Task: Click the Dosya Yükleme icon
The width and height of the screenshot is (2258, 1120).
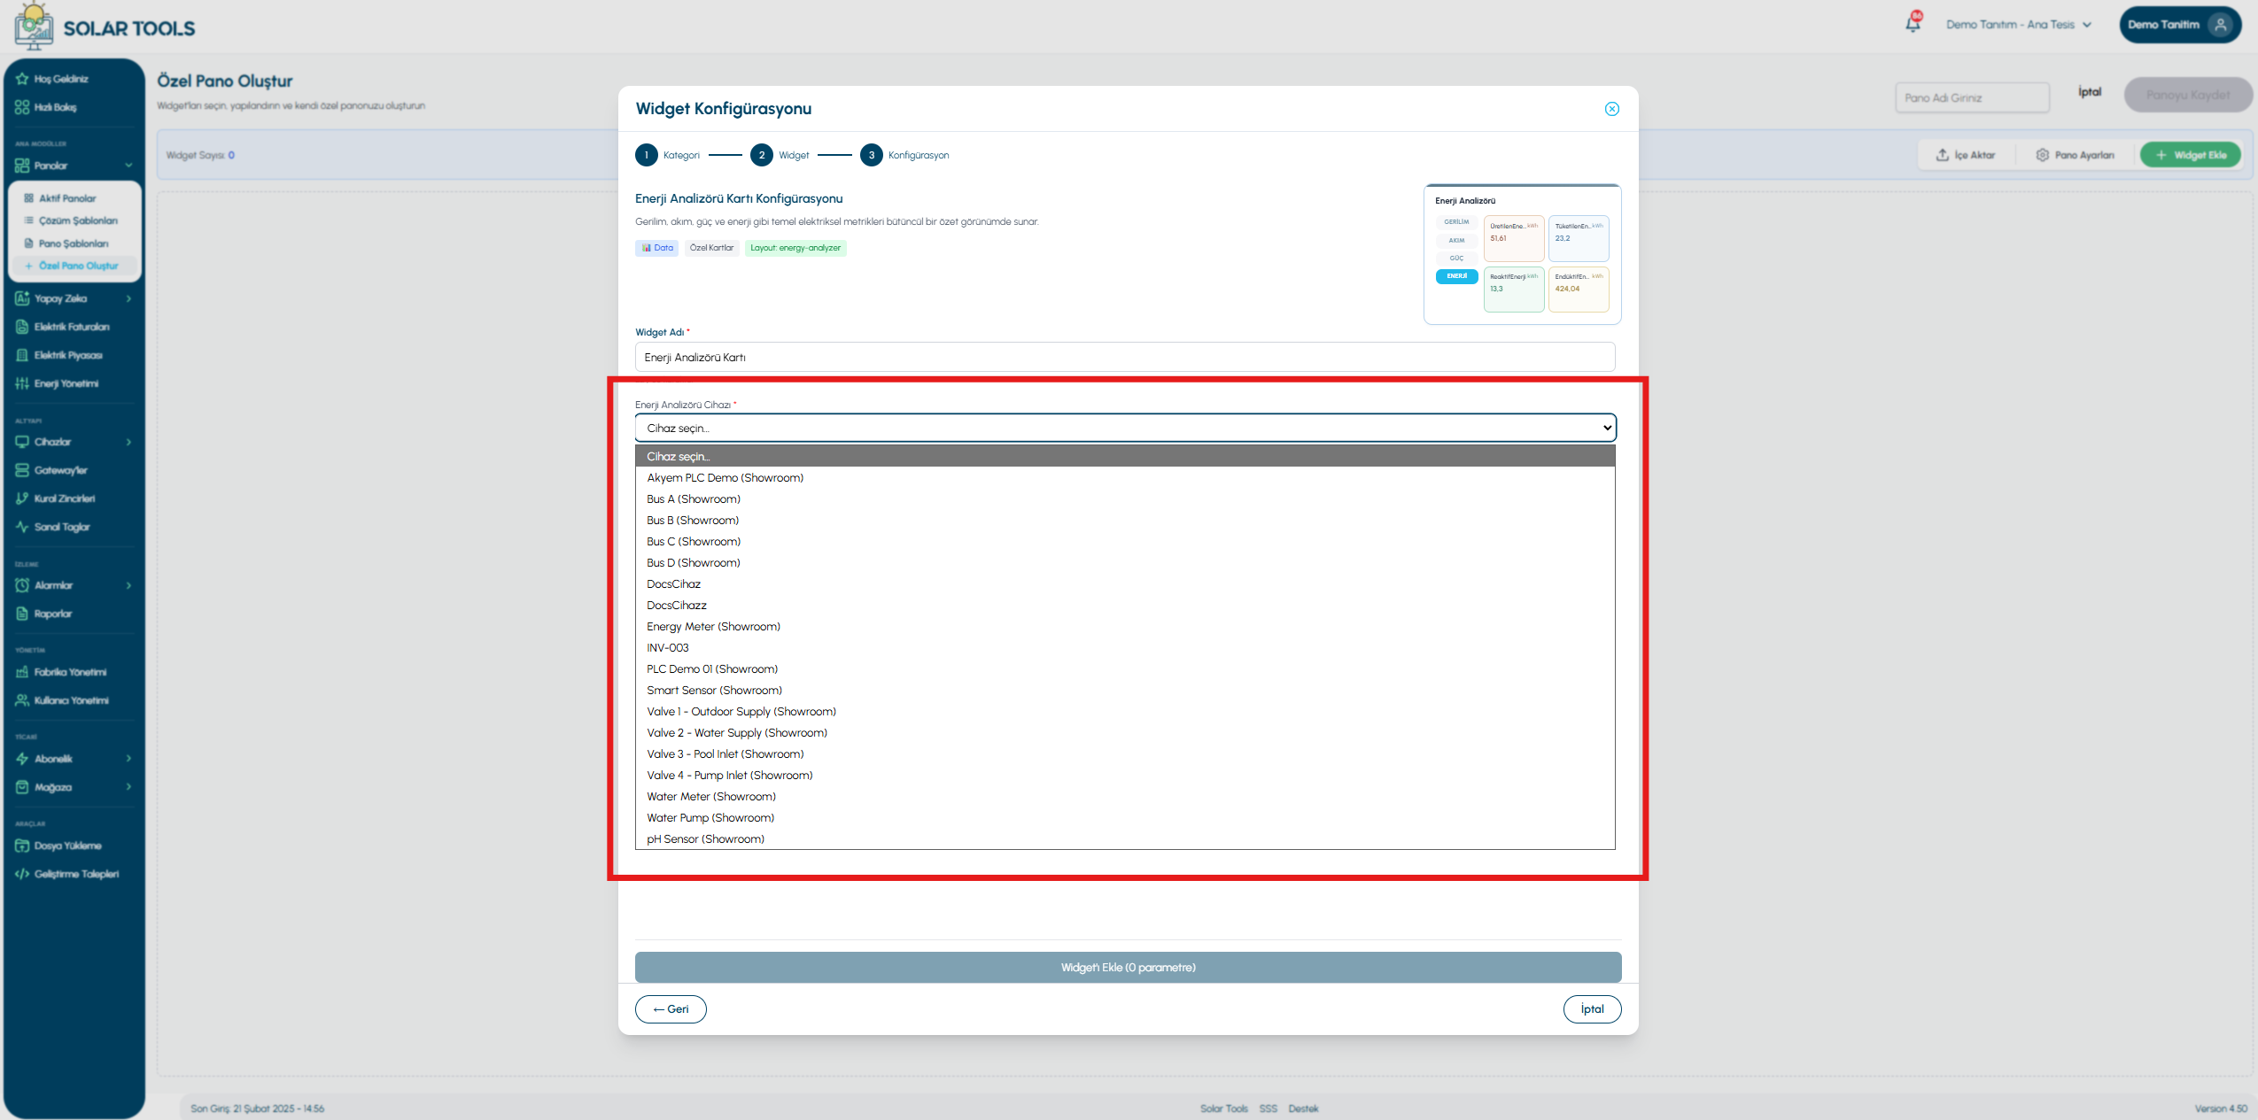Action: click(x=22, y=846)
